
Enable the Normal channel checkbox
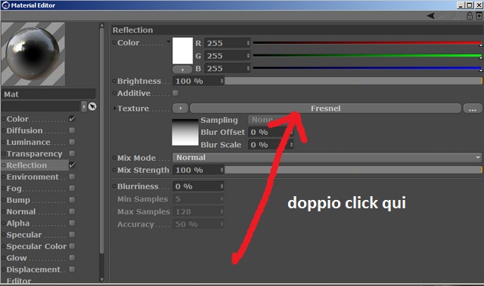pyautogui.click(x=72, y=211)
